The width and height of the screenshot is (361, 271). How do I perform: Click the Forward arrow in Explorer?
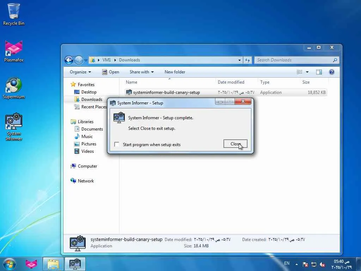79,60
